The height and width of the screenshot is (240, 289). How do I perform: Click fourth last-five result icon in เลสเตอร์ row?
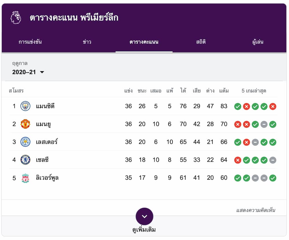(264, 142)
